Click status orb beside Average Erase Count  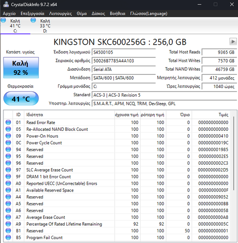8,217
